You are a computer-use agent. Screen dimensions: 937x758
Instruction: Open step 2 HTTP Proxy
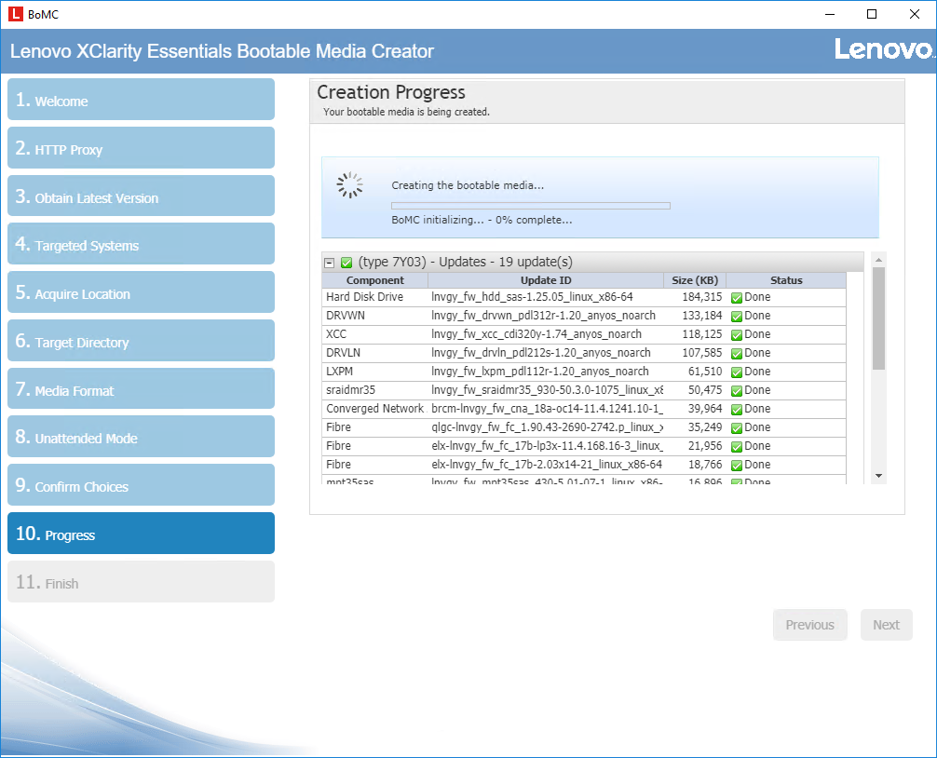click(x=141, y=147)
